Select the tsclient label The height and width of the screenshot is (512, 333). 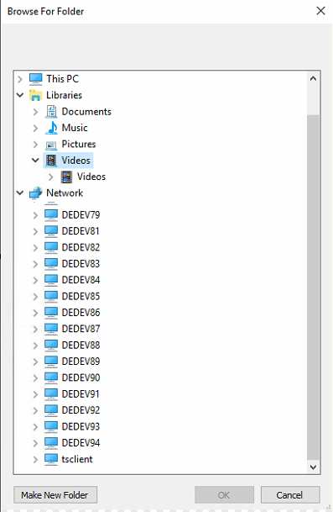(x=77, y=459)
